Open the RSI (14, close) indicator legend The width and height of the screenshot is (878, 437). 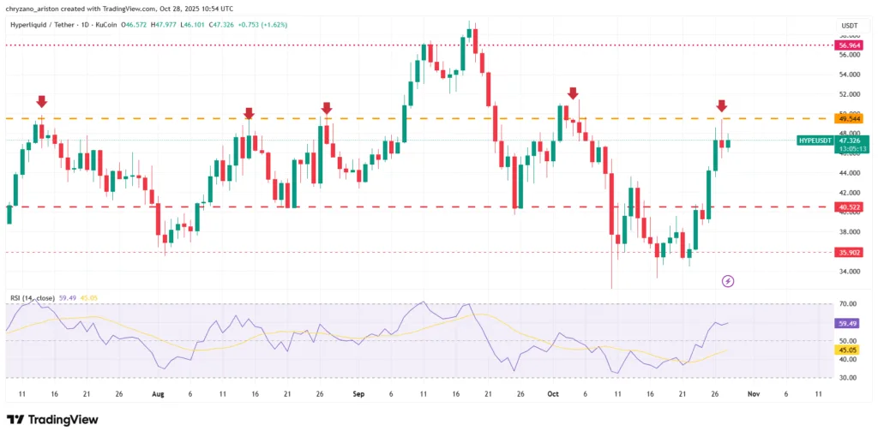(x=33, y=297)
